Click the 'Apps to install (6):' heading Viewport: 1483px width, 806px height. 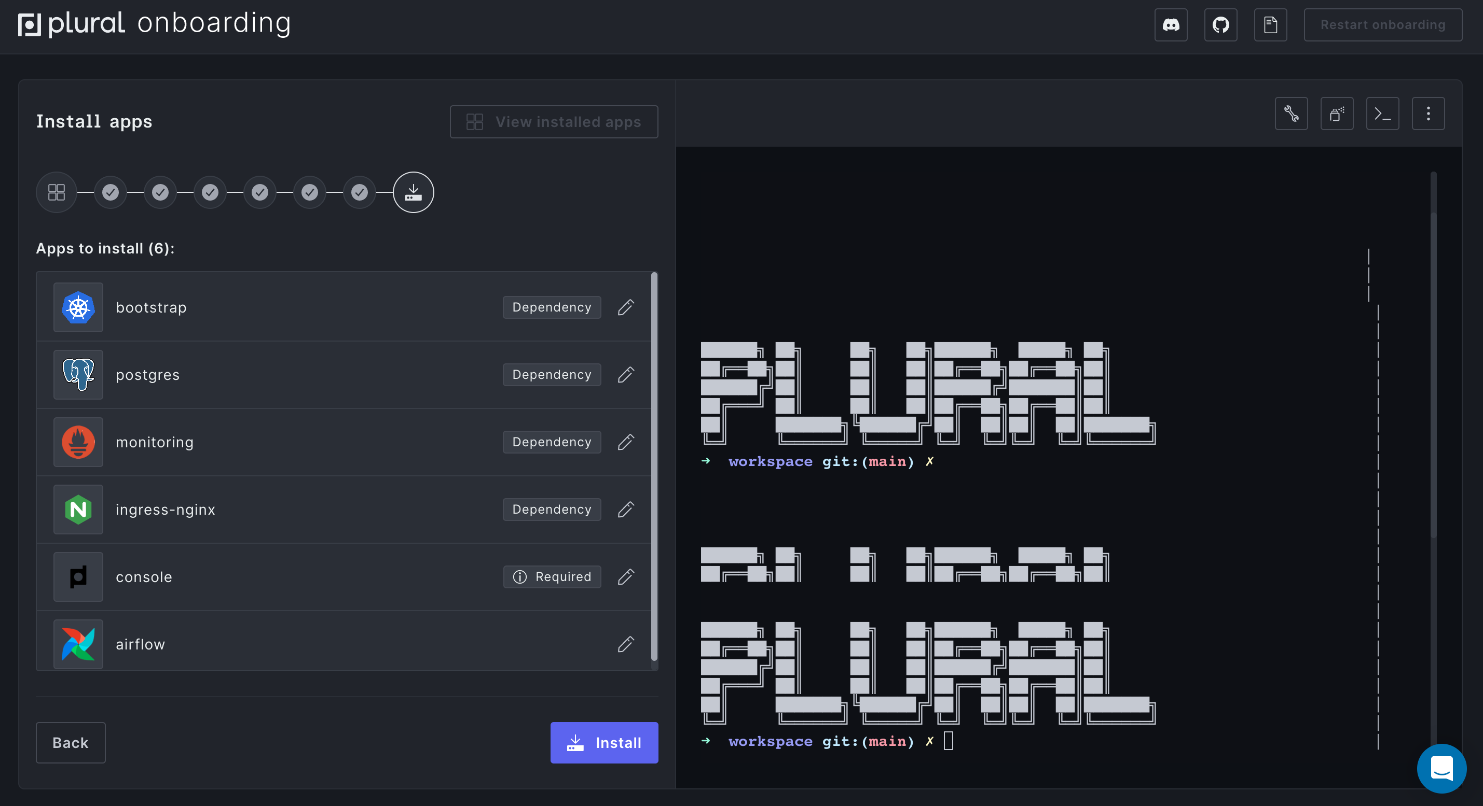[105, 248]
